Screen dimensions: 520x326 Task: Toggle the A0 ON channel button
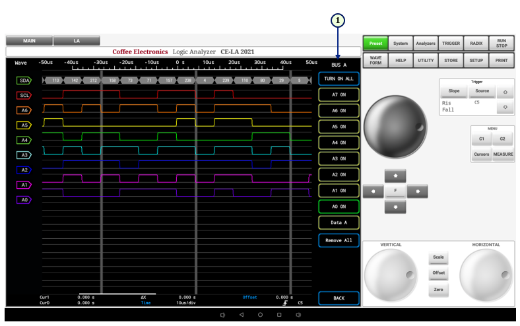(x=339, y=207)
